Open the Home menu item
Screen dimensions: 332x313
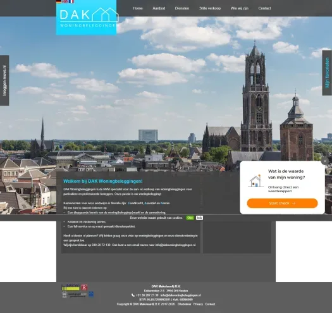tap(138, 8)
